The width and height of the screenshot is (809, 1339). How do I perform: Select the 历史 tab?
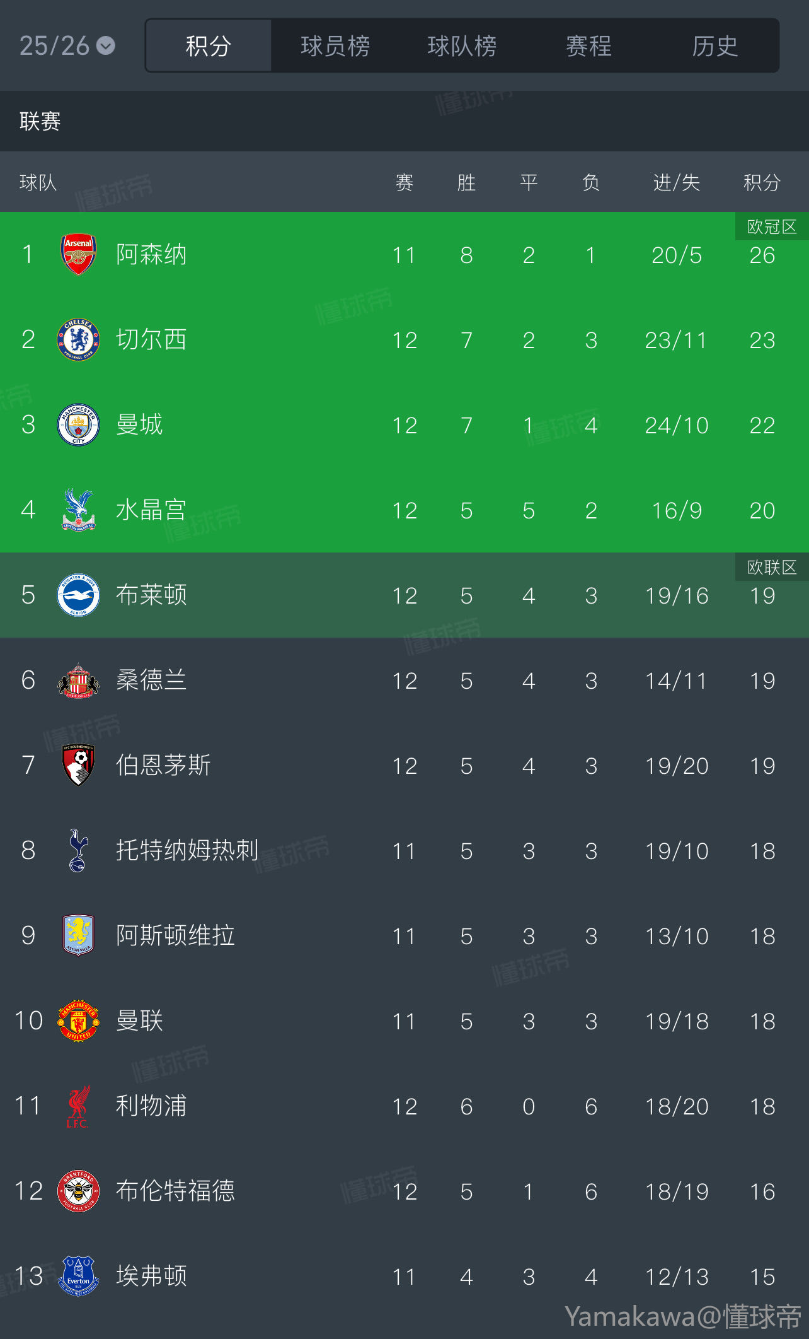715,46
